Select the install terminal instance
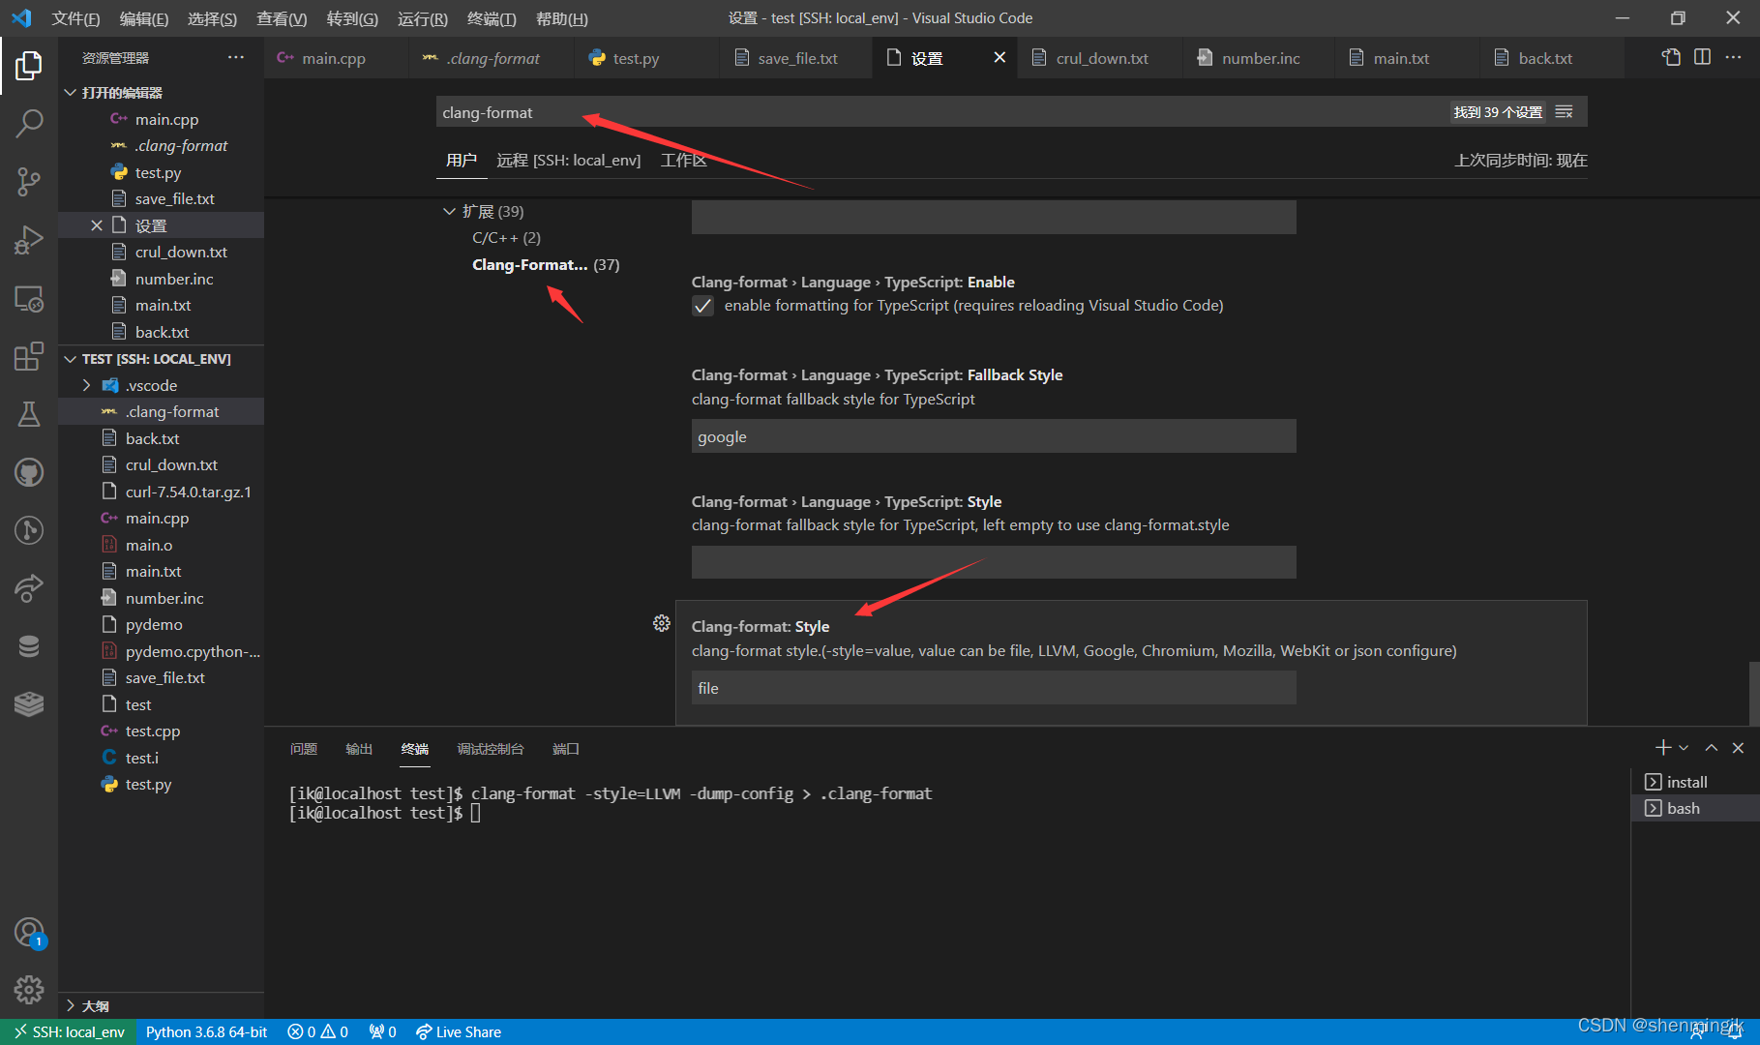Viewport: 1760px width, 1045px height. pyautogui.click(x=1695, y=782)
